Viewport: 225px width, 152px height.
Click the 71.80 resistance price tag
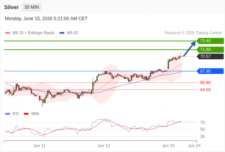click(x=210, y=50)
